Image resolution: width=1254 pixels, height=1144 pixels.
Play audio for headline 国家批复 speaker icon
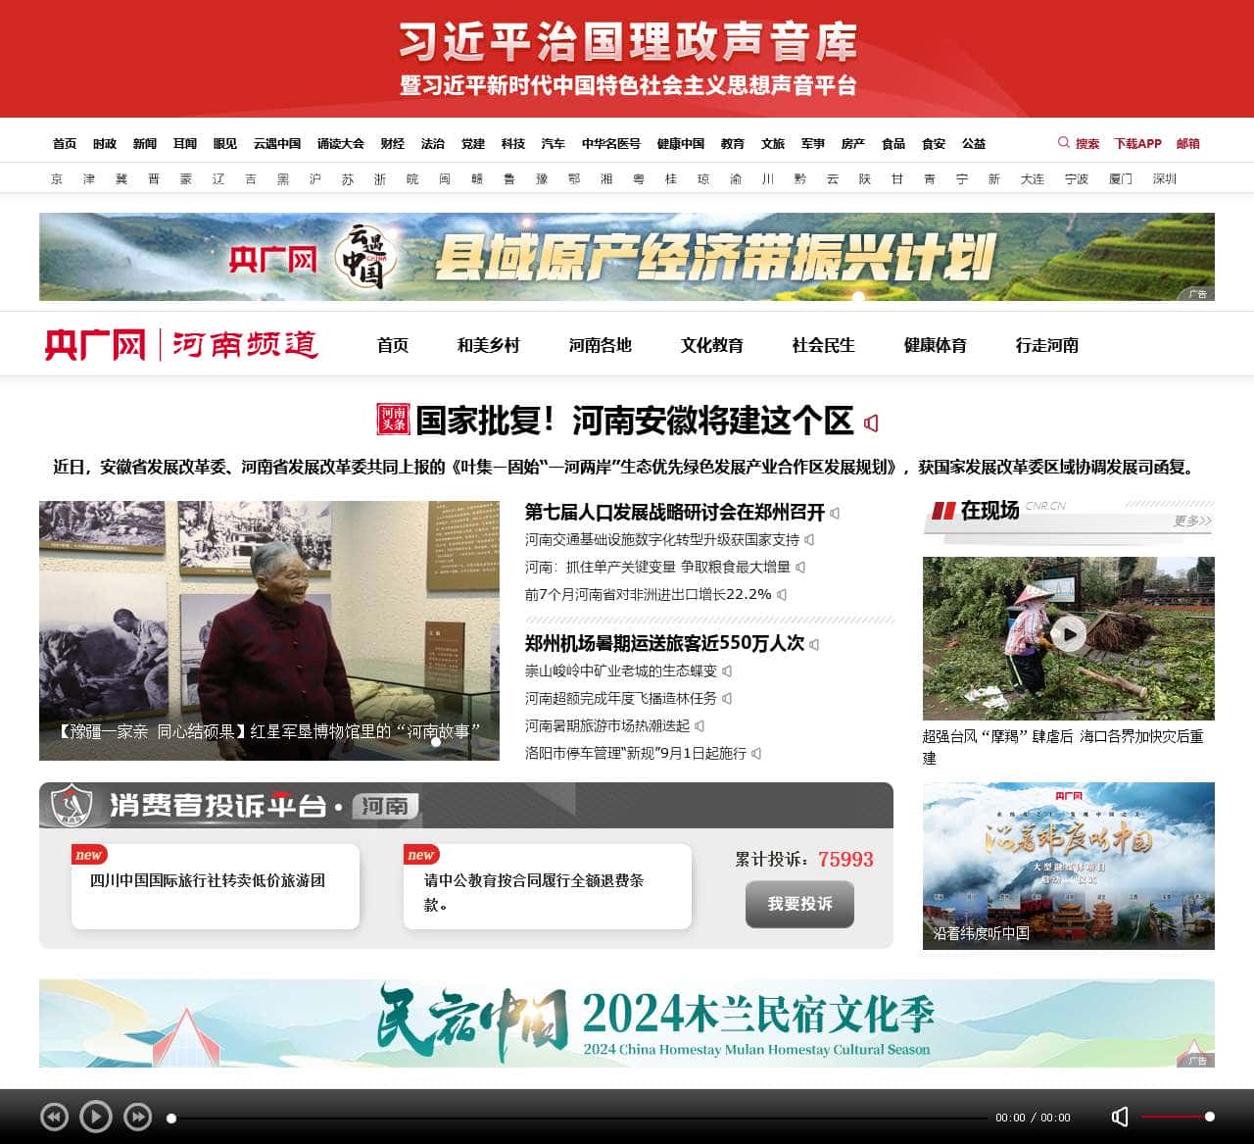coord(871,423)
